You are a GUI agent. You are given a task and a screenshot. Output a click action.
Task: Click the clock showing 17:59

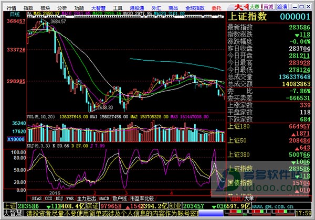[x=302, y=213]
